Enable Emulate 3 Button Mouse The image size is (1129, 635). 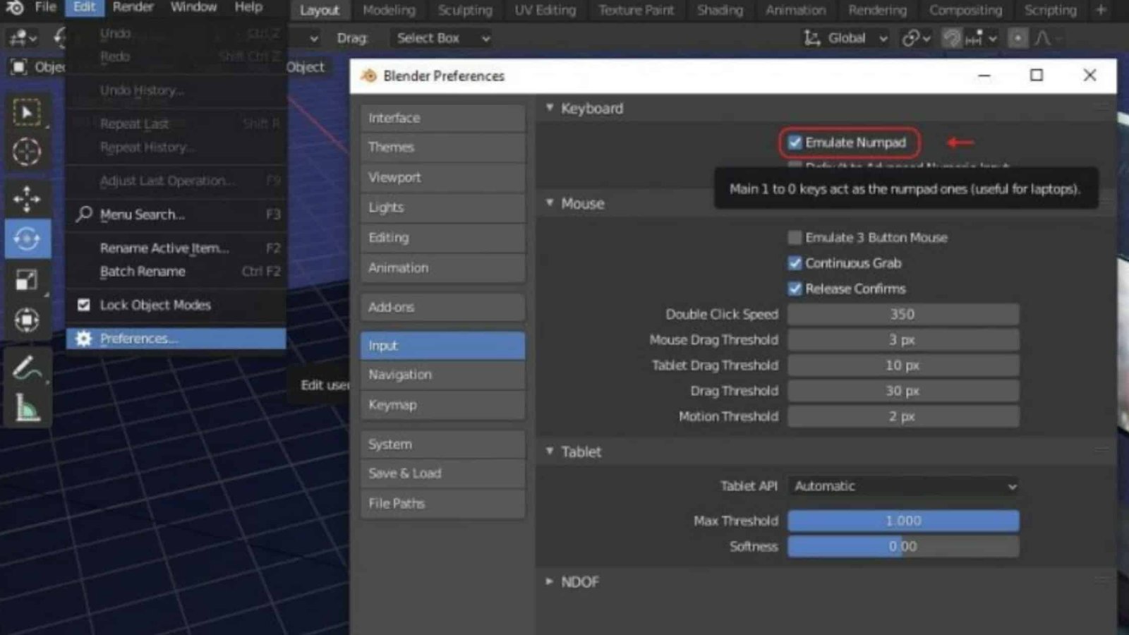click(x=795, y=237)
